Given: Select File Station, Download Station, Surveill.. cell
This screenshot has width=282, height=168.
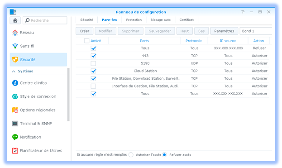Looking at the screenshot, I should (146, 78).
